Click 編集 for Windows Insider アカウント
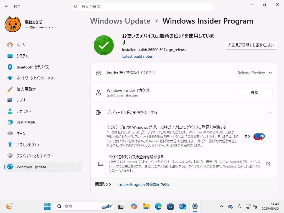 point(255,93)
